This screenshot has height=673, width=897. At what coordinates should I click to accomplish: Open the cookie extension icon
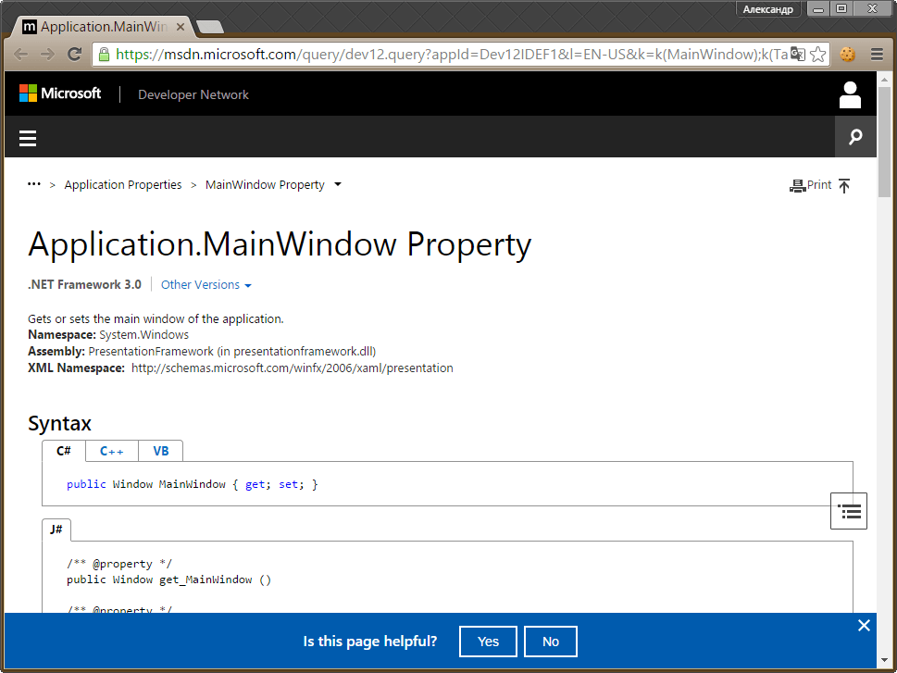tap(847, 55)
